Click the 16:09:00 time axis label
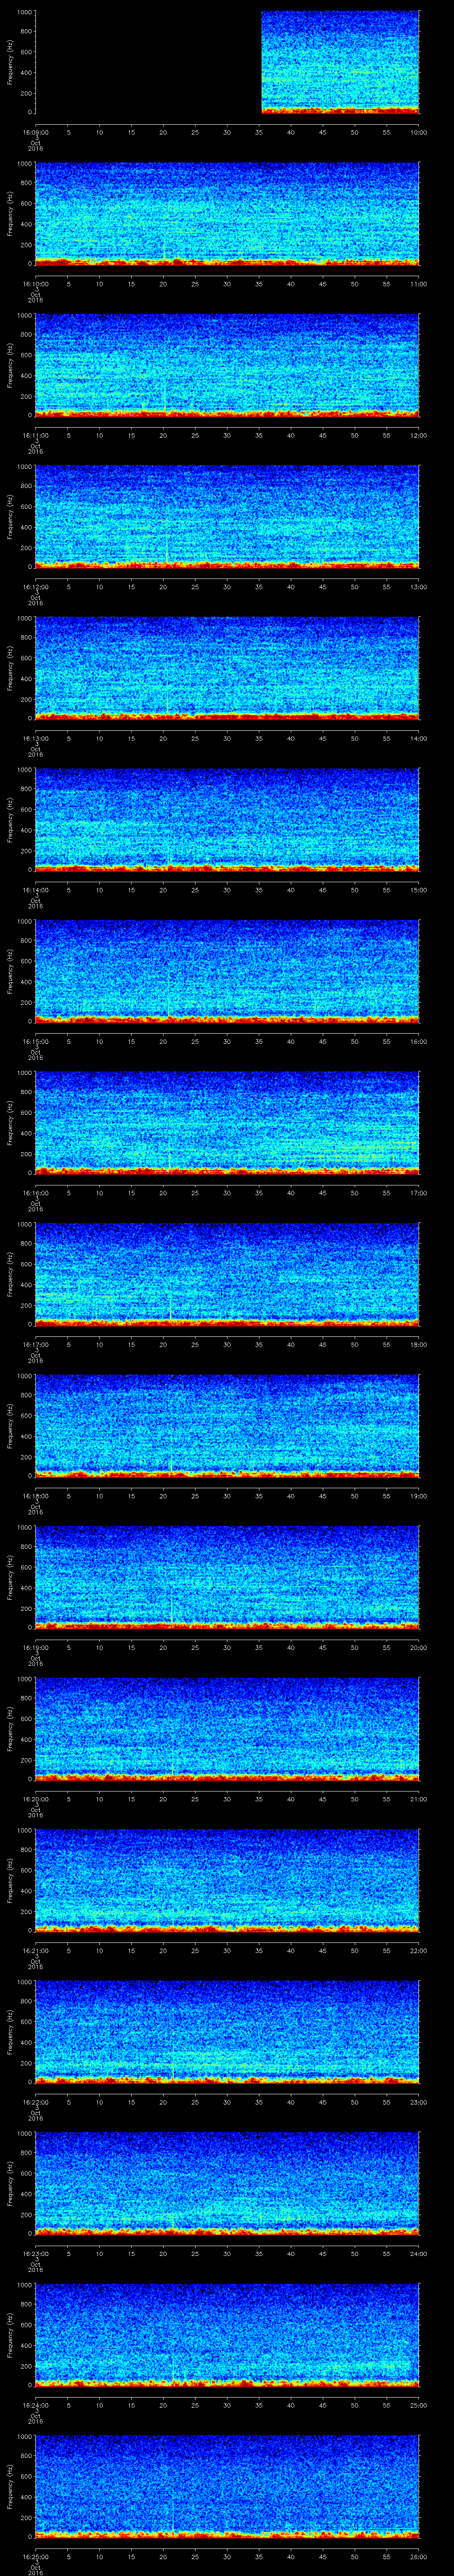The width and height of the screenshot is (454, 2576). point(35,132)
